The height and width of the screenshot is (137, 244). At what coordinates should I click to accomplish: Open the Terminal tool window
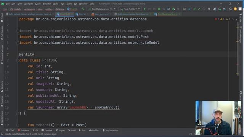(47, 130)
